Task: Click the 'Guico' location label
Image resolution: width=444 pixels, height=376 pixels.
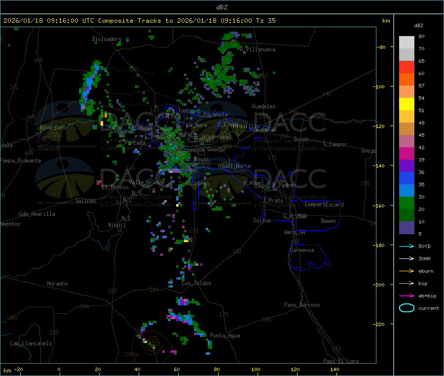Action: (301, 139)
